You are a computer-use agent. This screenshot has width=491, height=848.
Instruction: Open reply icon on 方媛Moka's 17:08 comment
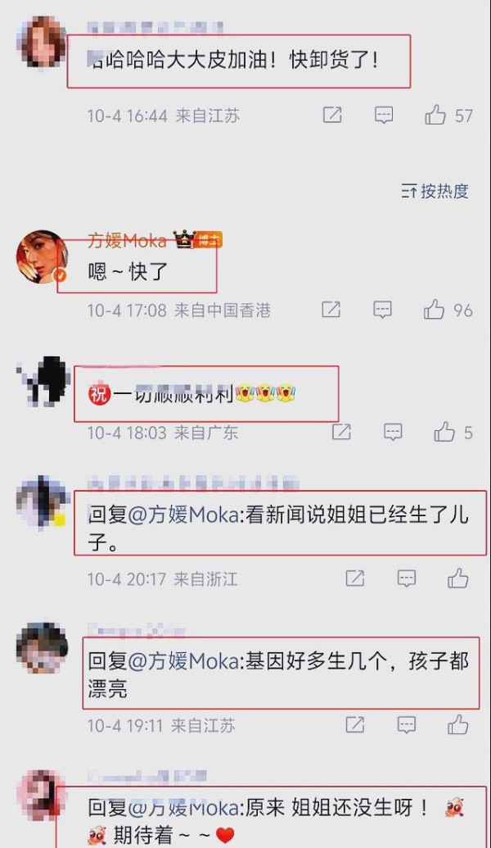pyautogui.click(x=383, y=310)
